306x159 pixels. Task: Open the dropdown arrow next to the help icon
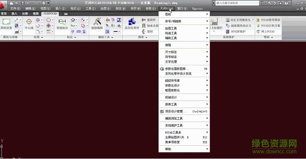click(x=290, y=3)
